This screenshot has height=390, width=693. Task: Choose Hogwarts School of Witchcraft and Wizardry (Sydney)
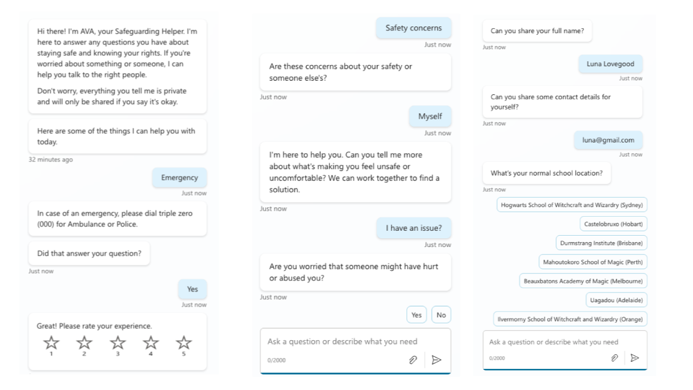[572, 205]
